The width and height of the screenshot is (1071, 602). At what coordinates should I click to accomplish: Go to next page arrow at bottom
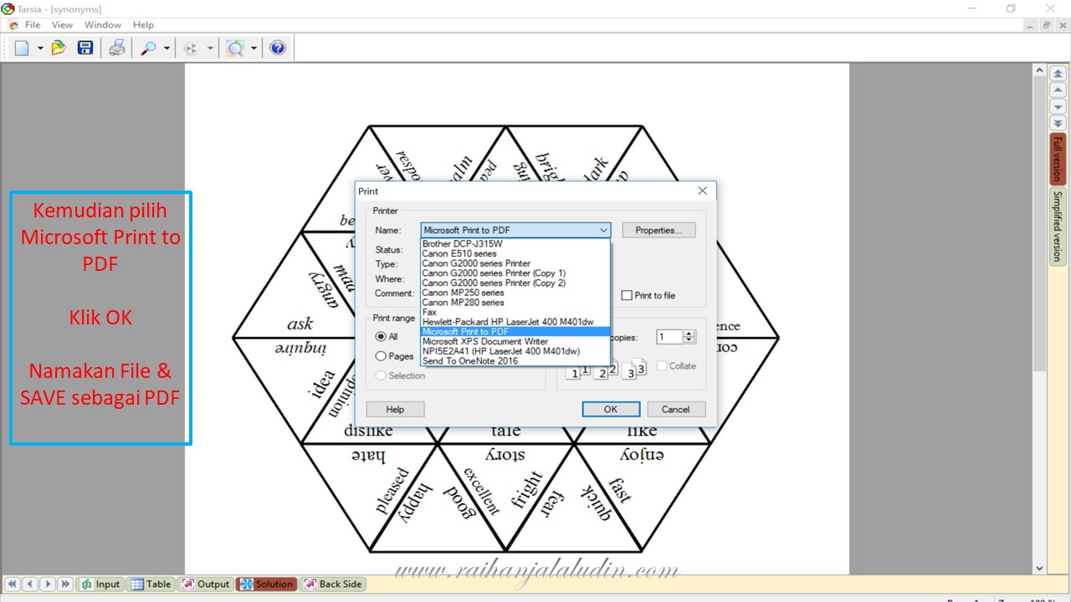(48, 584)
